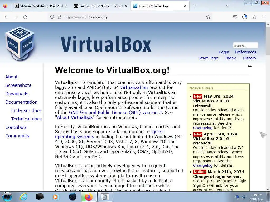
Task: Open the History navigation link
Action: point(249,58)
